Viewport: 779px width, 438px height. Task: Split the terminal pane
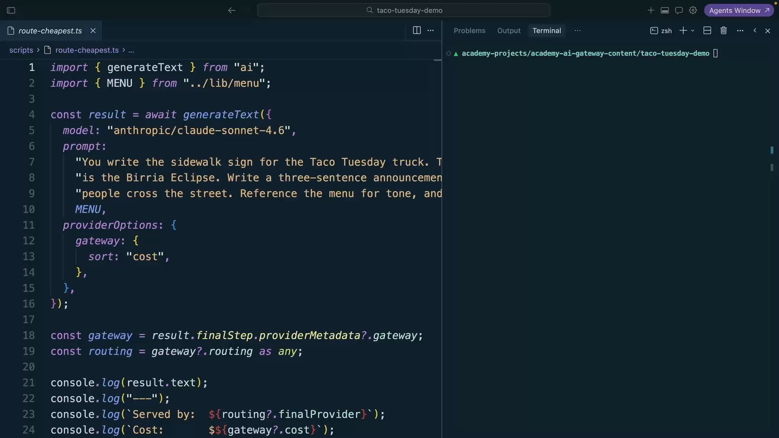(707, 31)
